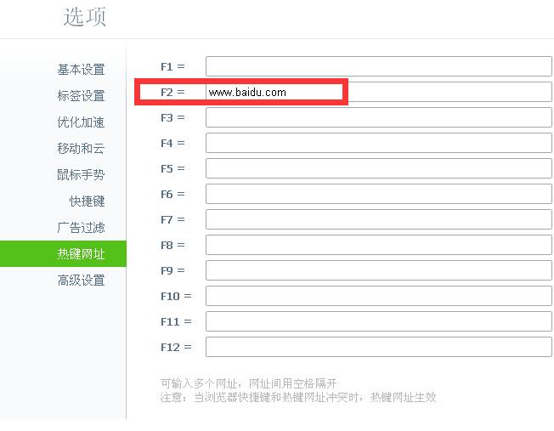
Task: Click the F10 hotkey URL field
Action: point(378,296)
